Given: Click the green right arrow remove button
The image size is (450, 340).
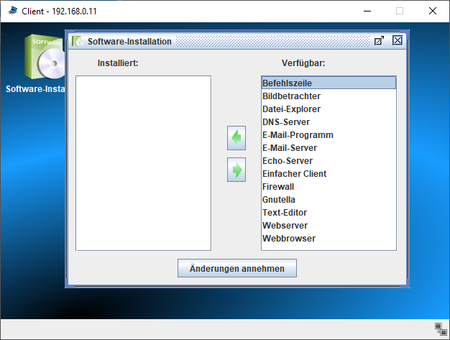Looking at the screenshot, I should point(237,170).
